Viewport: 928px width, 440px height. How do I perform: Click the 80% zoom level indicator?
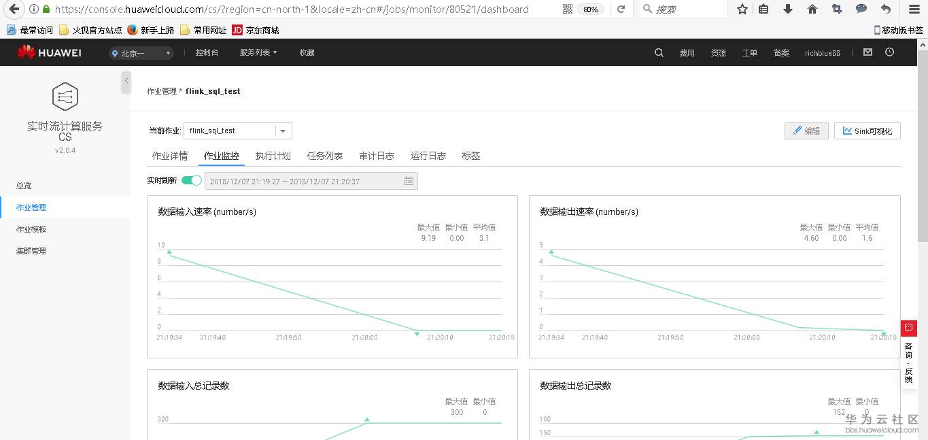591,10
